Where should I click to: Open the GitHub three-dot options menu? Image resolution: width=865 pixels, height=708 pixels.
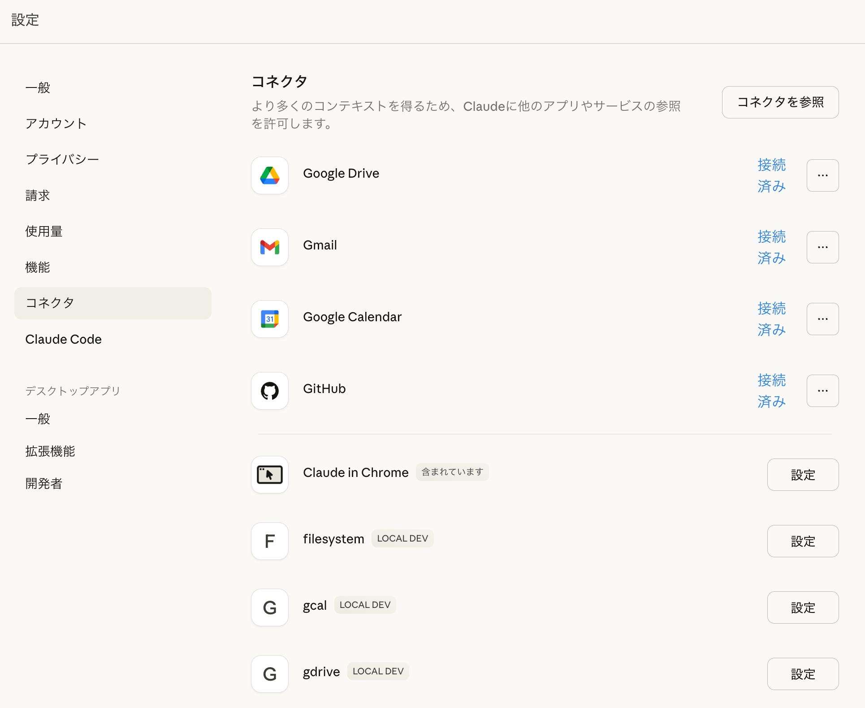click(x=822, y=391)
